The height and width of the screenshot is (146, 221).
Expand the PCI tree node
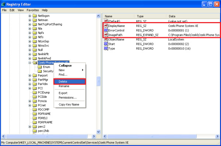click(x=29, y=88)
